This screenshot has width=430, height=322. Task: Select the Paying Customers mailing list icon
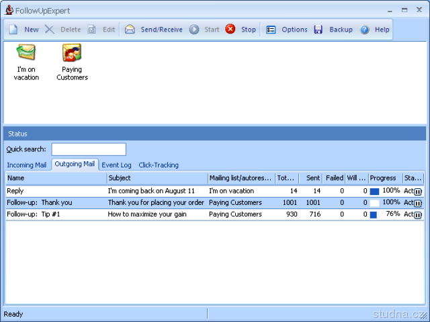[72, 54]
